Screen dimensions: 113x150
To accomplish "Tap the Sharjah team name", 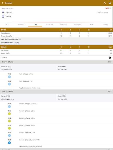I will click(x=9, y=12).
